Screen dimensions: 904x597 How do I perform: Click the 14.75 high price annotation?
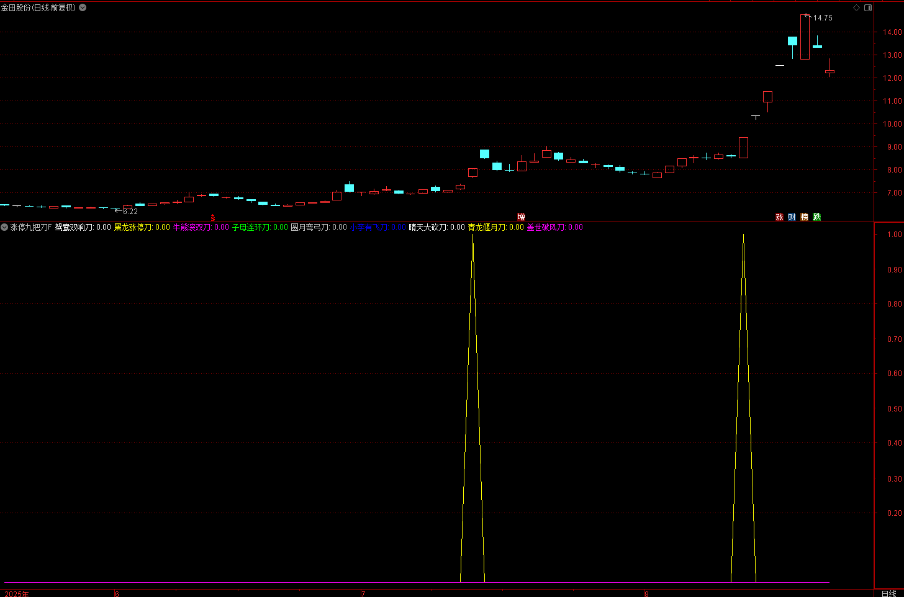coord(823,18)
